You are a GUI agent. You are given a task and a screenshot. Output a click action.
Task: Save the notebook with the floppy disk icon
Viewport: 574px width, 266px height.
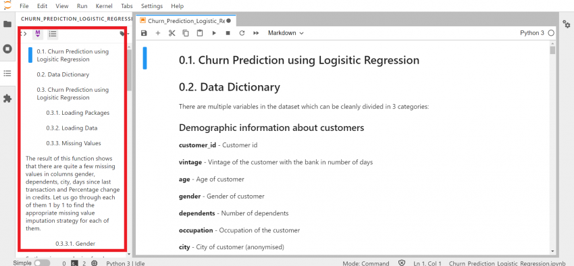point(144,33)
